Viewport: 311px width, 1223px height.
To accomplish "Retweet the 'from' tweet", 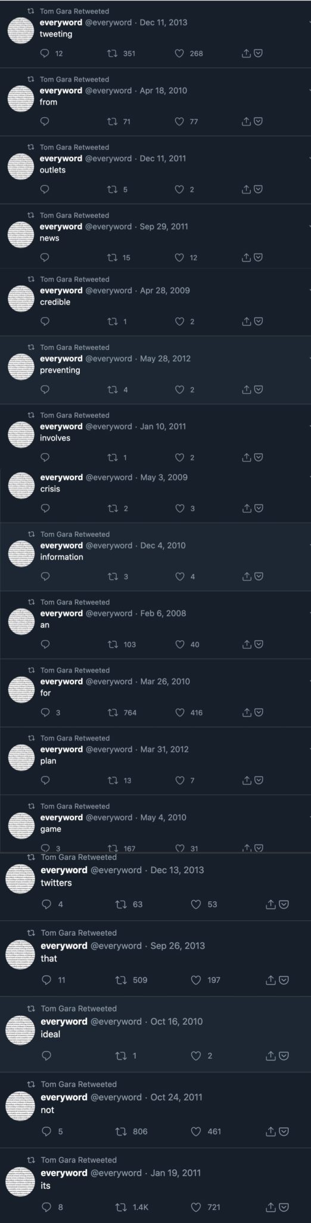I will pyautogui.click(x=111, y=122).
